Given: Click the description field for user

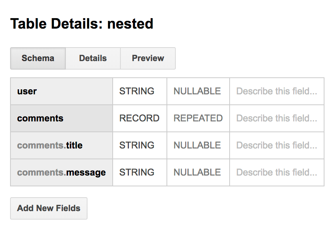Looking at the screenshot, I should click(276, 91).
